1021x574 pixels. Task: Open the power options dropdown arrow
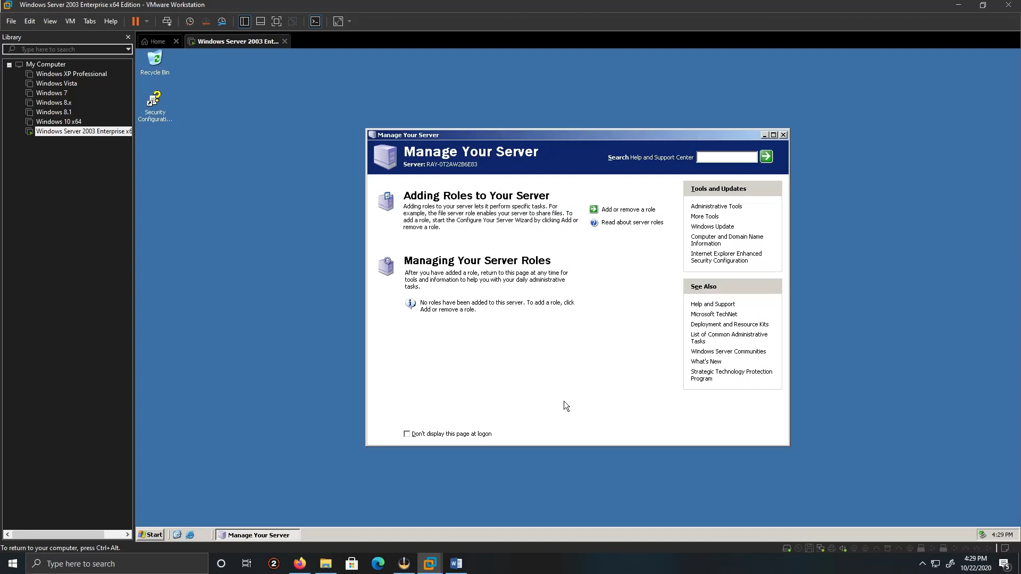[147, 21]
